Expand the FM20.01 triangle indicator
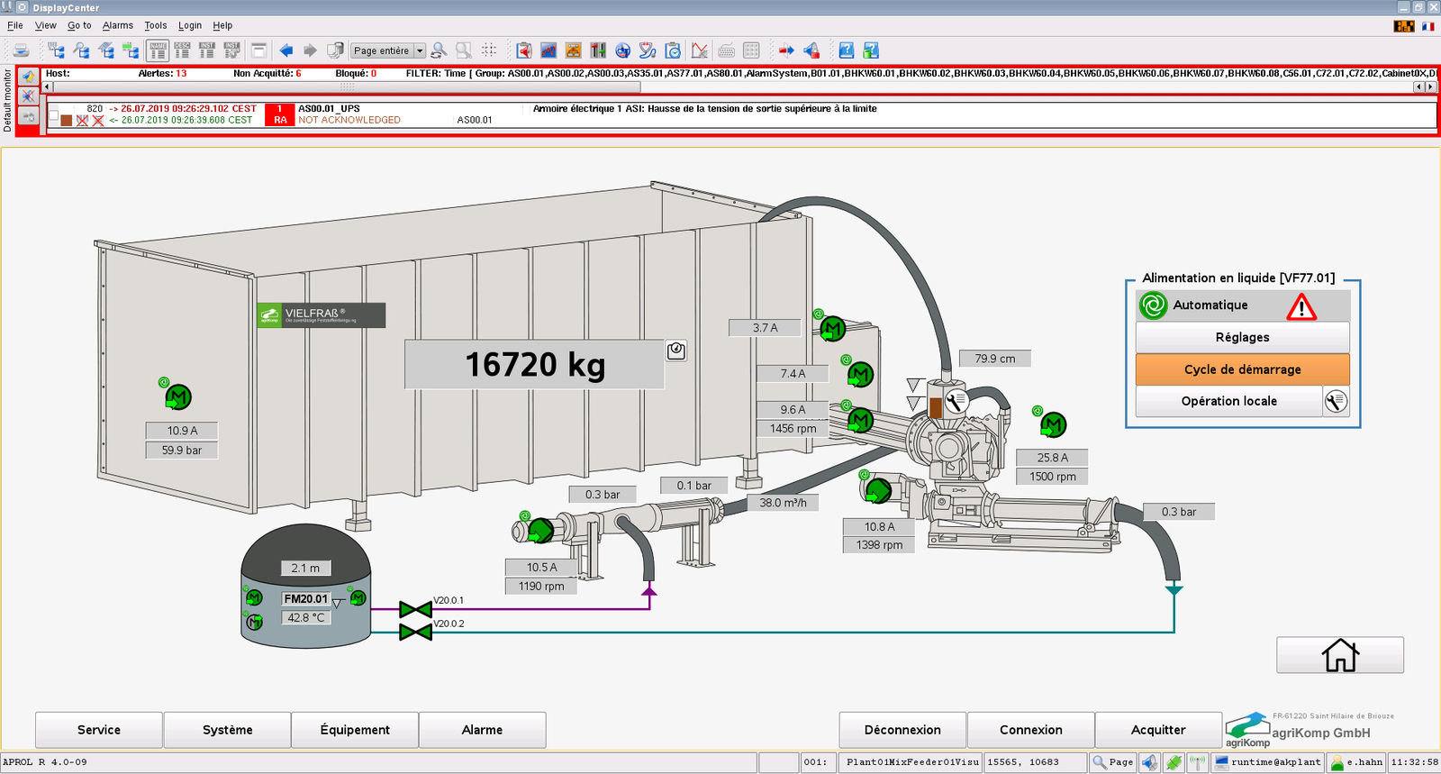 pos(338,603)
